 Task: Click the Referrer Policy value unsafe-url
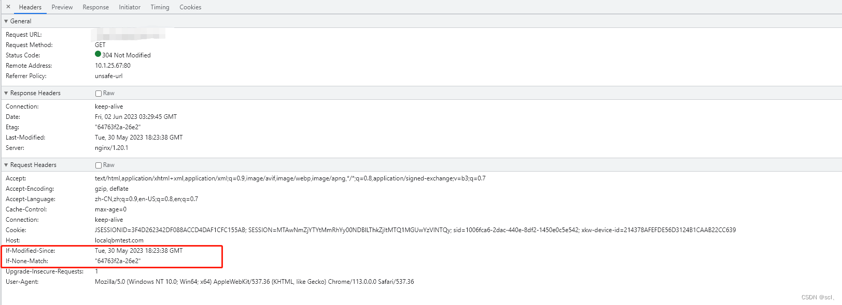point(109,76)
